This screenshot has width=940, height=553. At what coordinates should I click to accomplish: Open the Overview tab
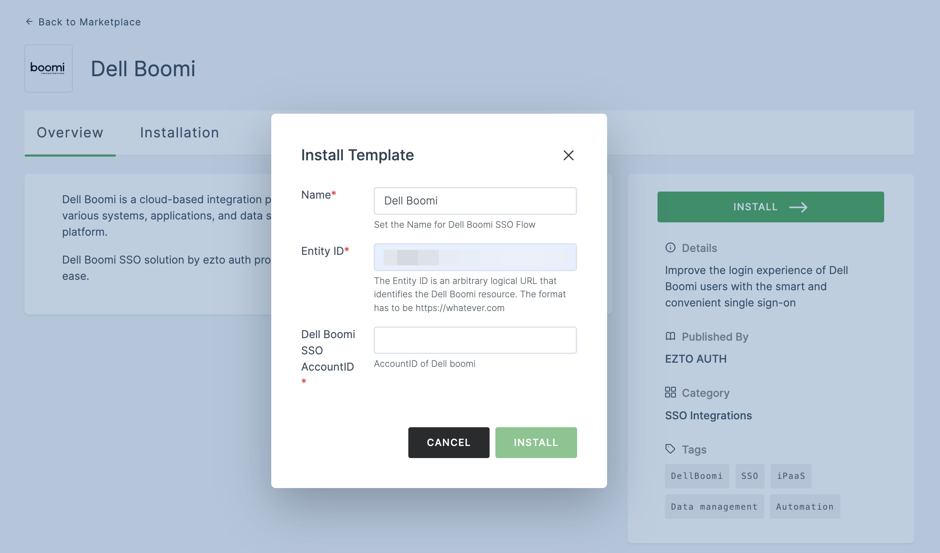coord(70,132)
